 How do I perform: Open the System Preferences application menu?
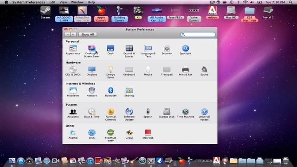[x=29, y=2]
